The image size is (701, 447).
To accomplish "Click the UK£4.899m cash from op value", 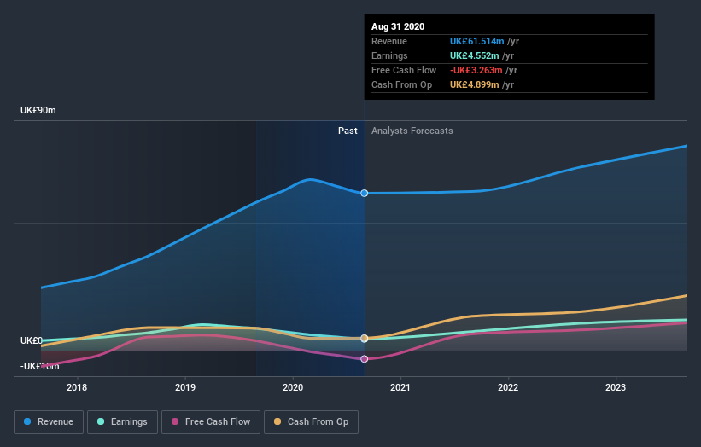I will 475,84.
